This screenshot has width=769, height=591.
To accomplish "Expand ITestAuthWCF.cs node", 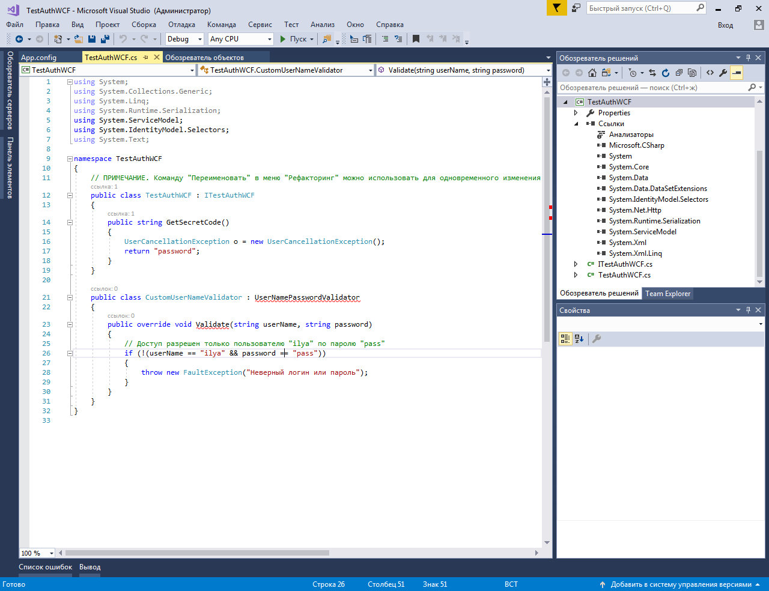I will pyautogui.click(x=576, y=264).
